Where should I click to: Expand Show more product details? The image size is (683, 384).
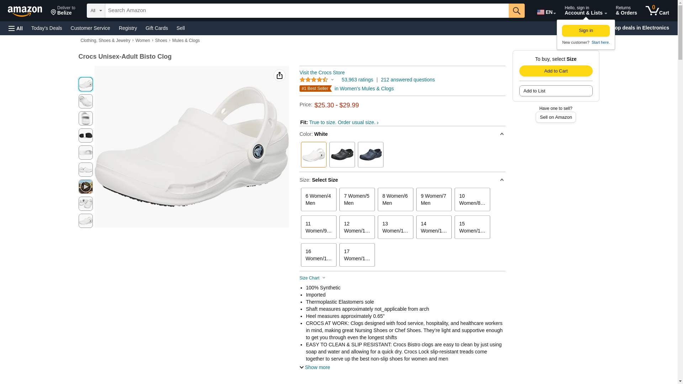(315, 367)
